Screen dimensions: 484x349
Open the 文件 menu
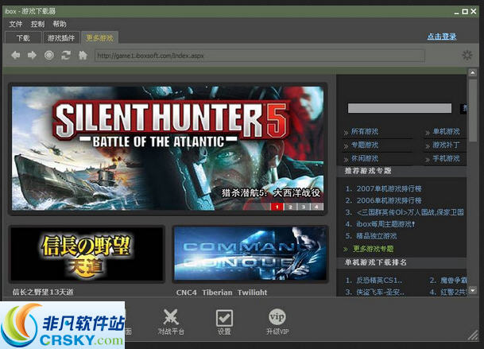pyautogui.click(x=15, y=24)
